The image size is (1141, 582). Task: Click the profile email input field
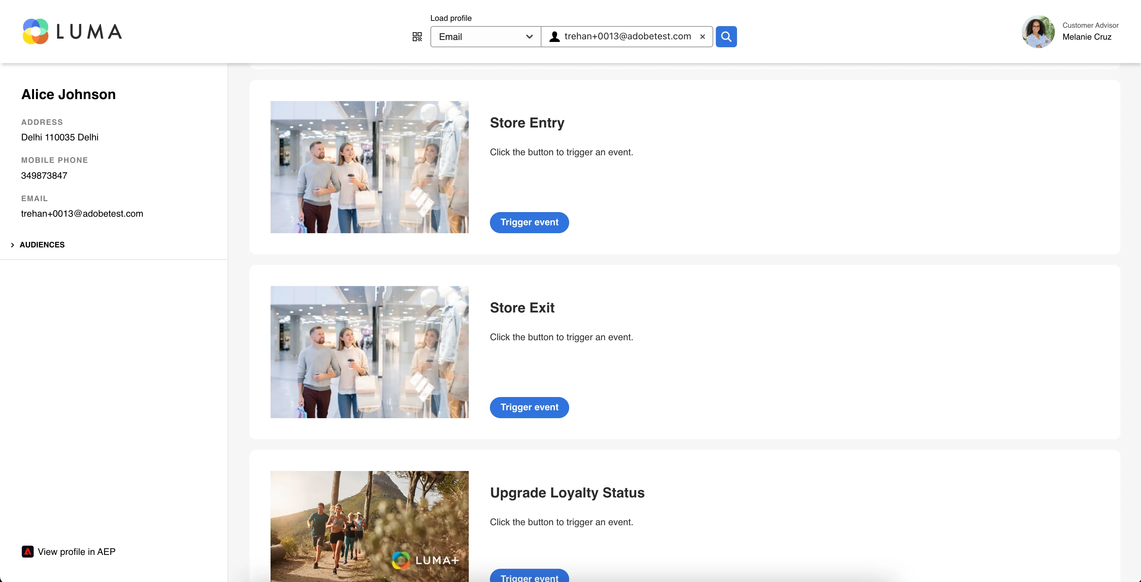pyautogui.click(x=627, y=37)
